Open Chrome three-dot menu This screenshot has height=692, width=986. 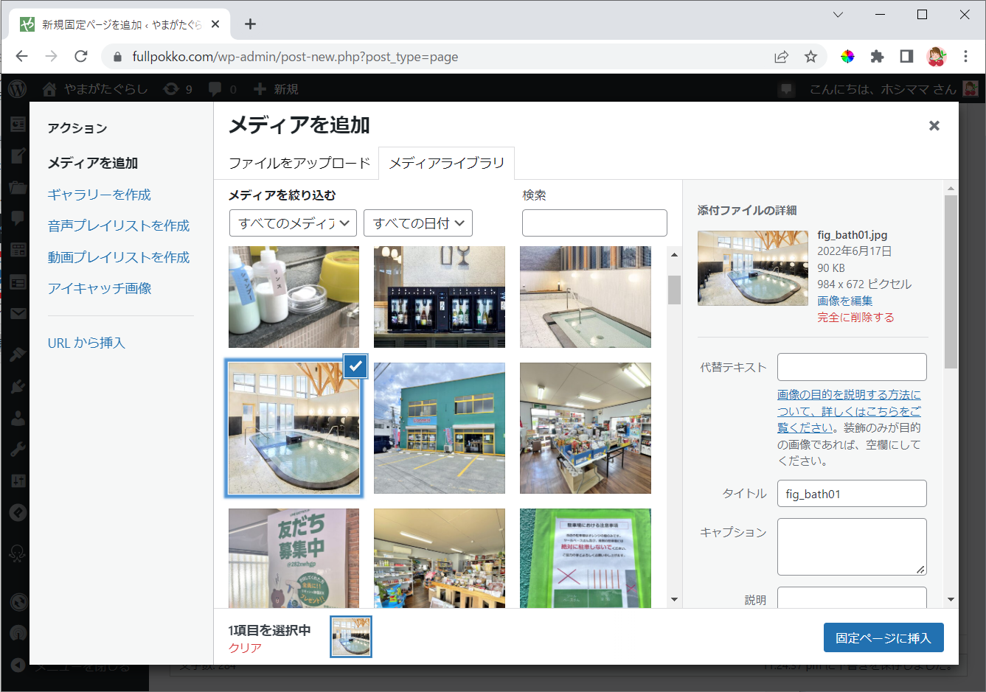(965, 57)
